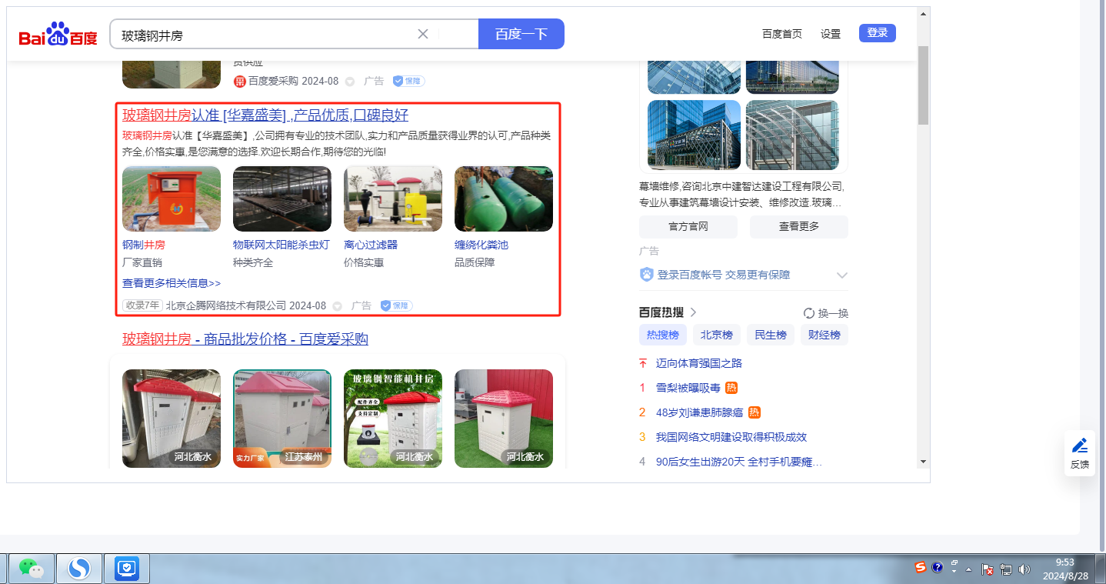Click the arrow next to 百度热搜

[693, 312]
